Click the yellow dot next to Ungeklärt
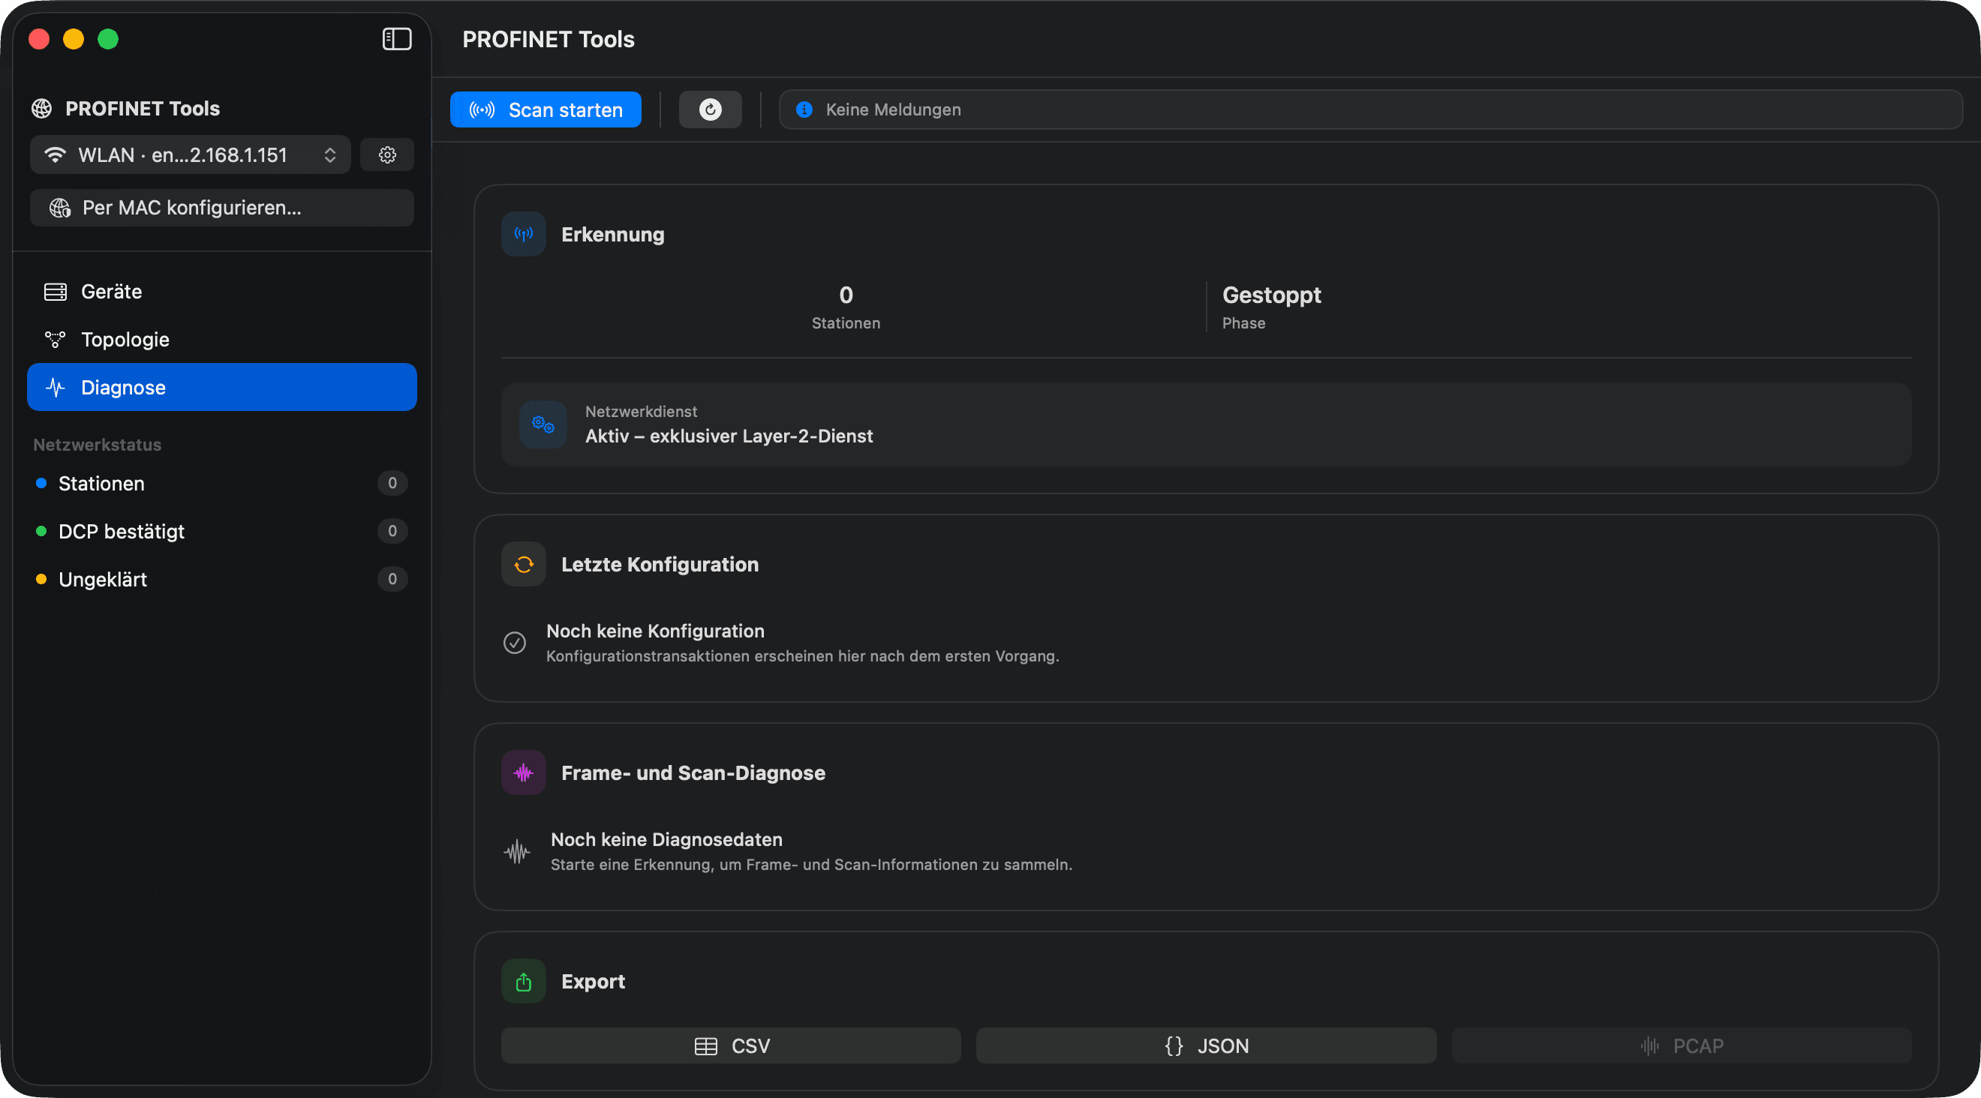 (41, 579)
